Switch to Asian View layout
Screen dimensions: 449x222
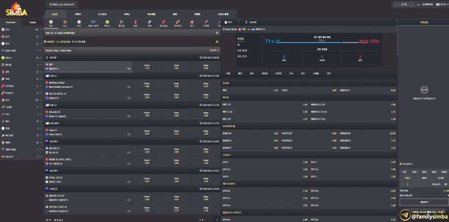[66, 50]
